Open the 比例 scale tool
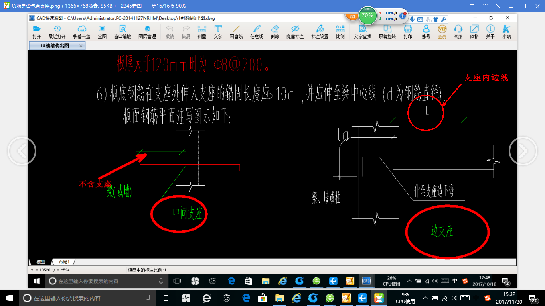The height and width of the screenshot is (306, 545). pyautogui.click(x=340, y=32)
